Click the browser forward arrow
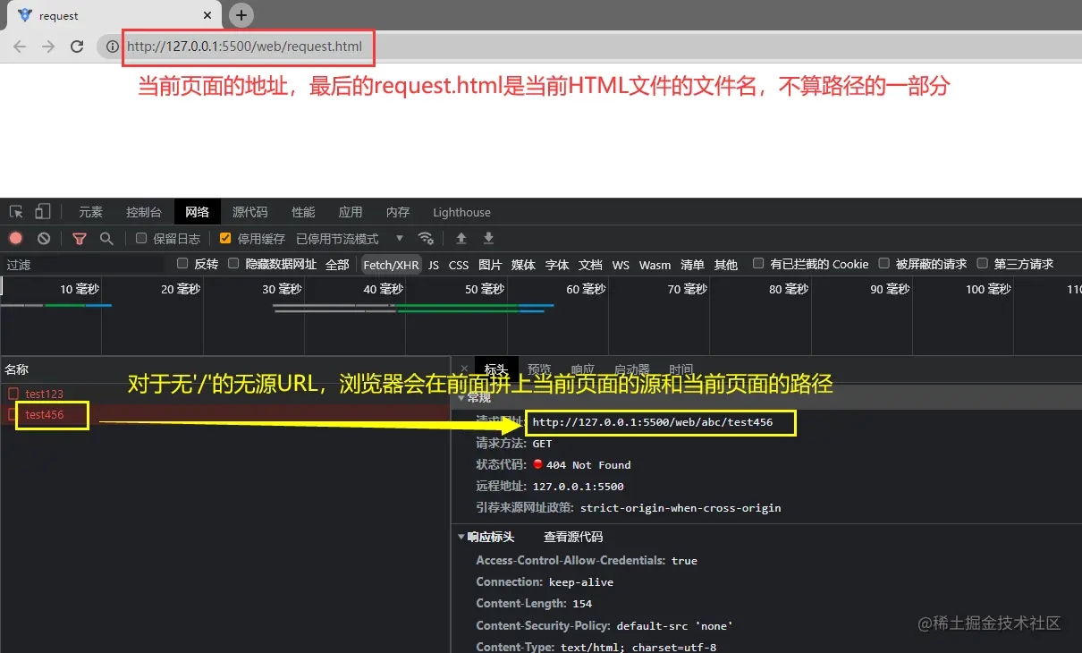The height and width of the screenshot is (653, 1082). [x=48, y=47]
